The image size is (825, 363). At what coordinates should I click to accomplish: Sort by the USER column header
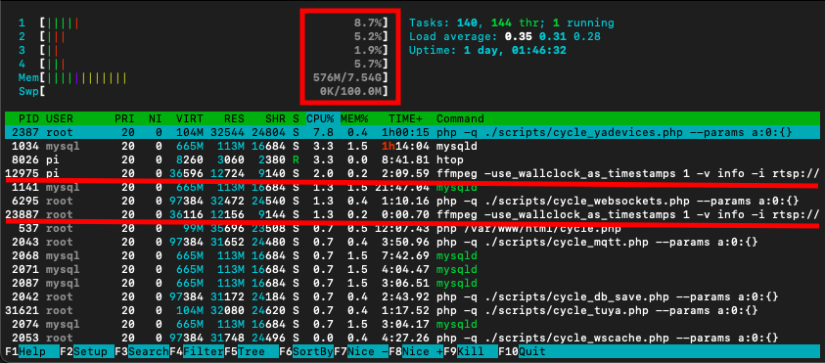coord(60,119)
